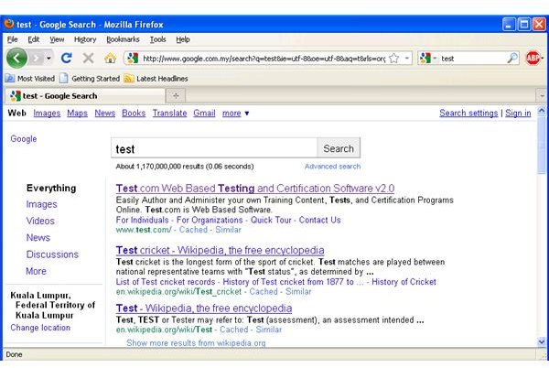This screenshot has width=549, height=368.
Task: Open the Quick Tour sitelink
Action: click(x=271, y=220)
